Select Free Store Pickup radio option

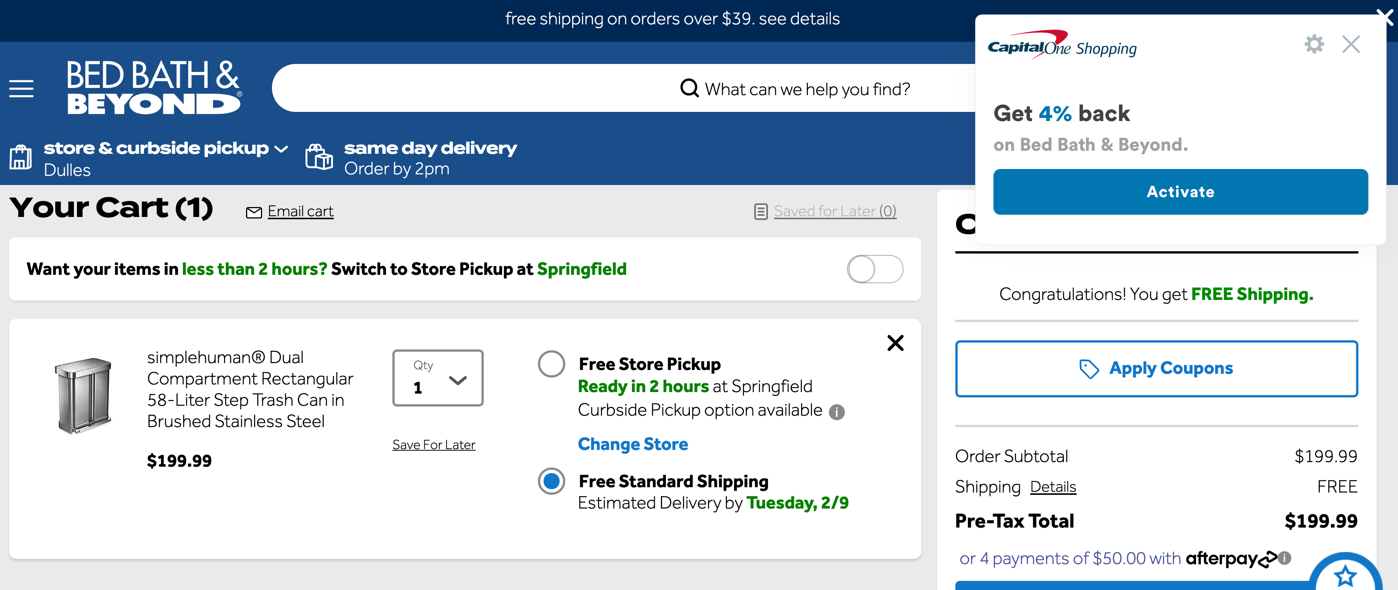551,364
